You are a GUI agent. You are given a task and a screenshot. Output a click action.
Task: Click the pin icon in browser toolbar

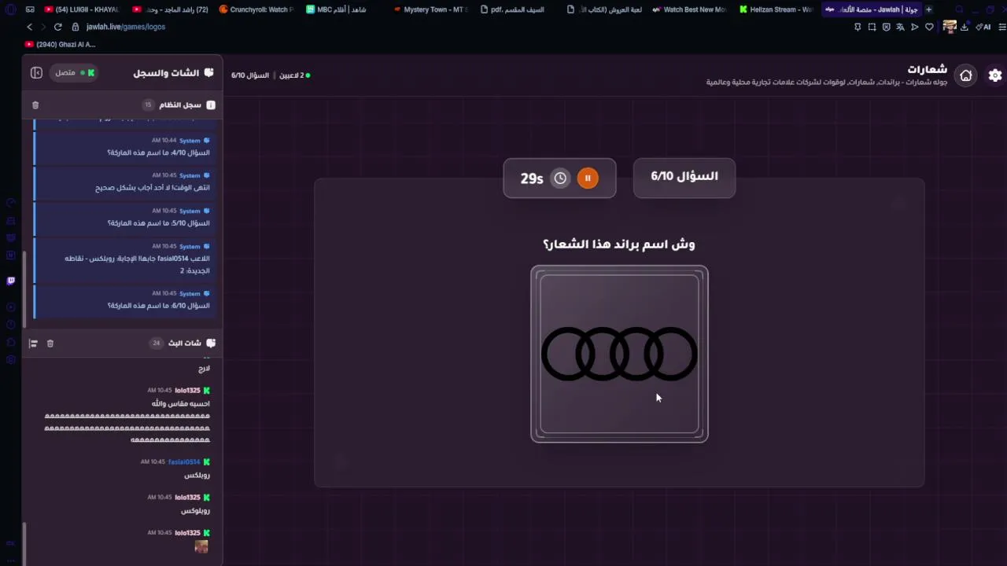[858, 27]
